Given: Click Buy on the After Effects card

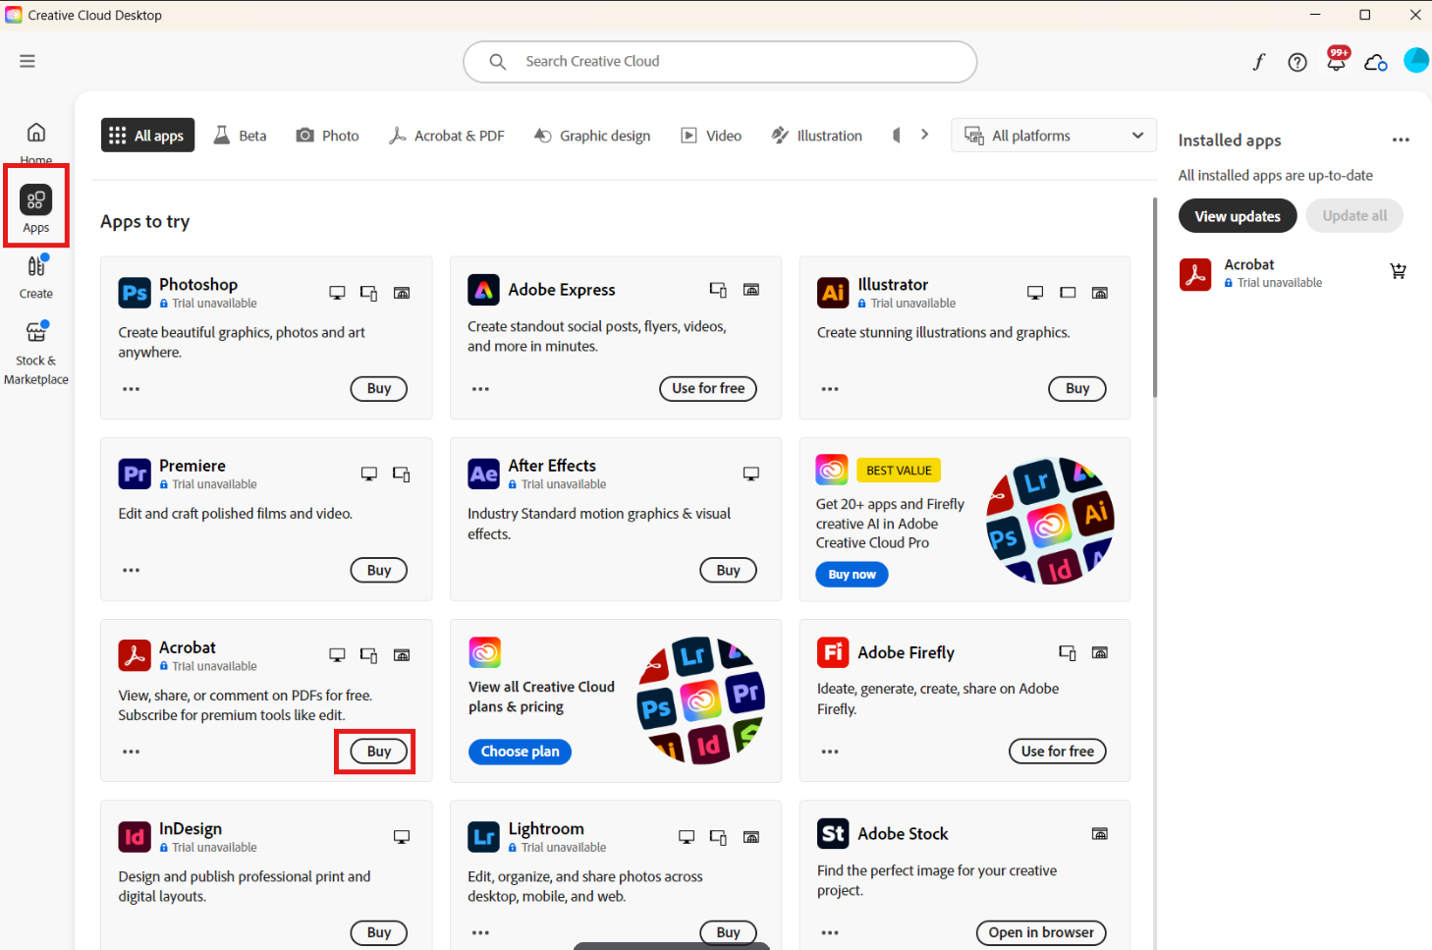Looking at the screenshot, I should tap(728, 570).
